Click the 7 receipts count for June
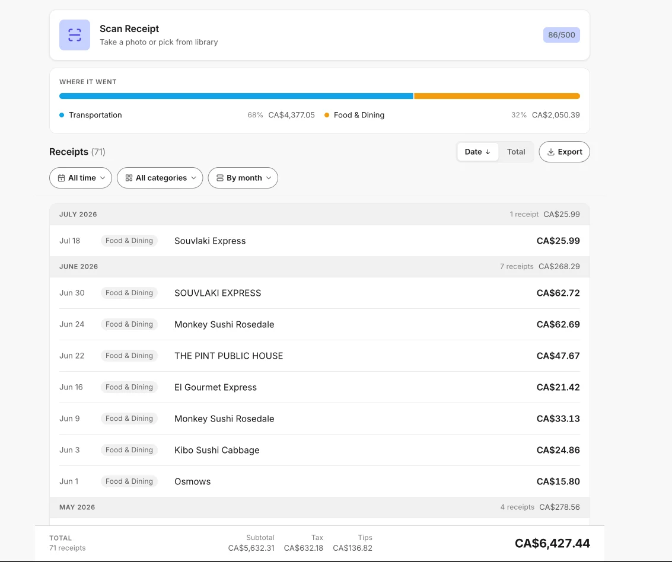The image size is (672, 562). coord(517,266)
